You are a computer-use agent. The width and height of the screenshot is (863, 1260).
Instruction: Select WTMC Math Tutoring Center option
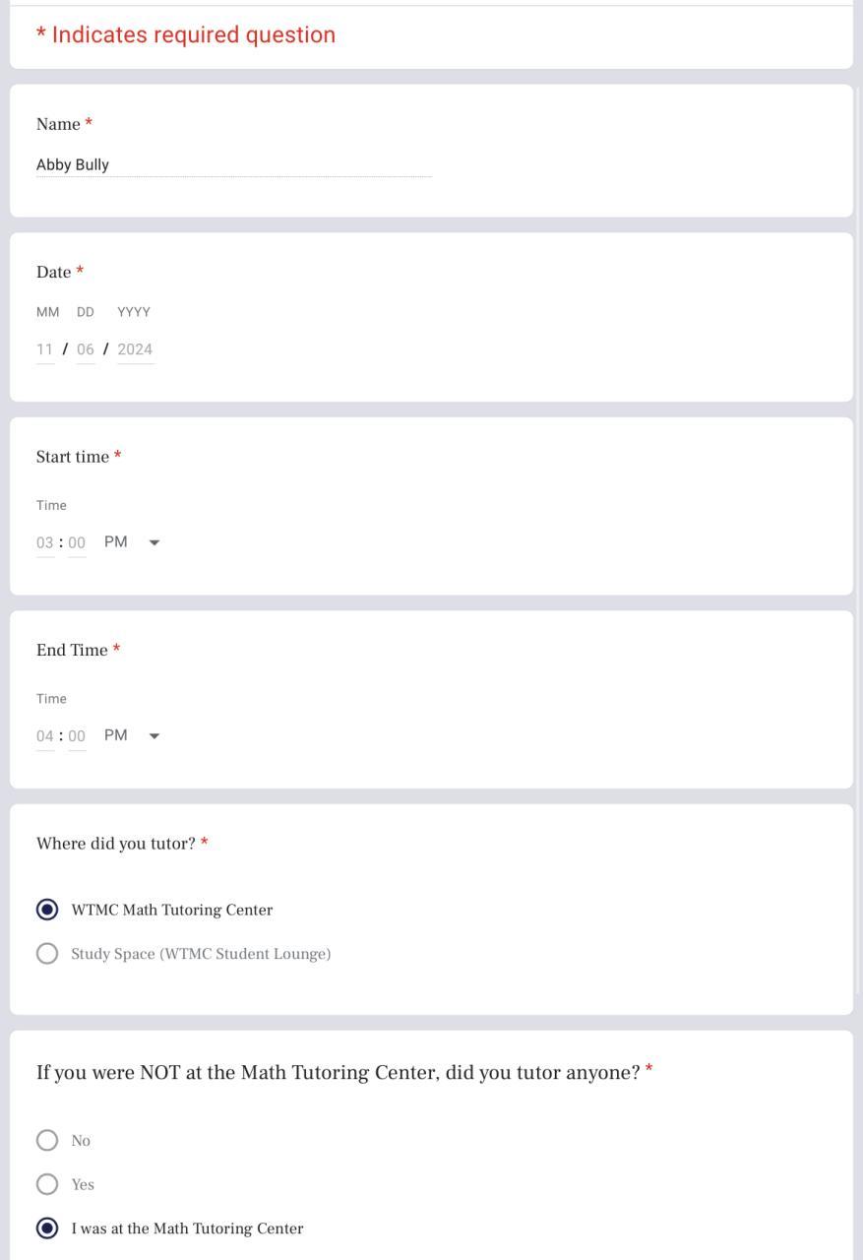(x=47, y=910)
